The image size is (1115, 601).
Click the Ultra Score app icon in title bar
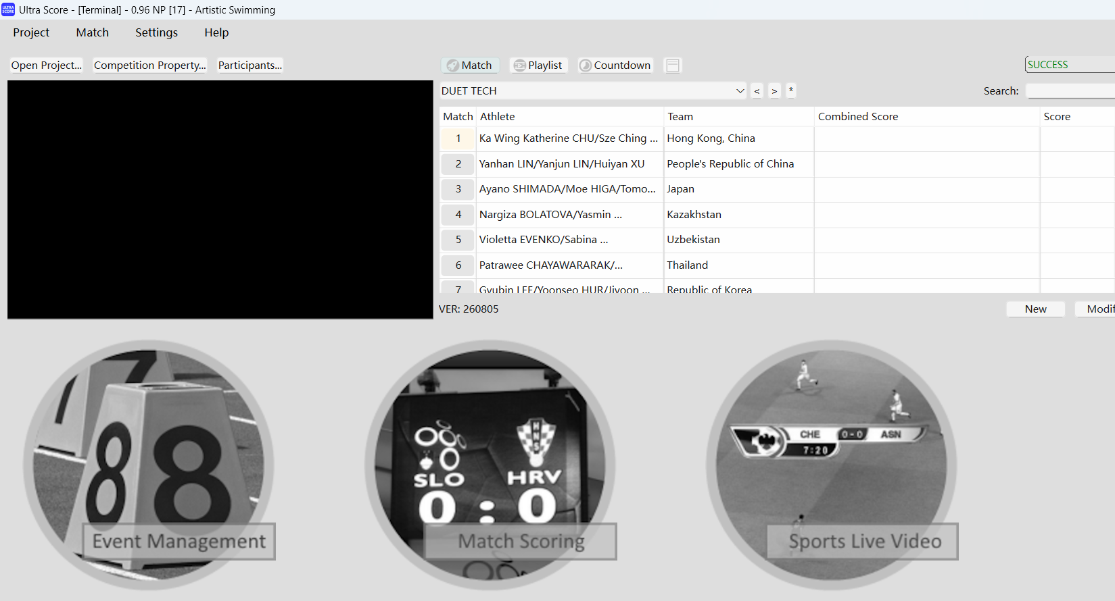pos(8,9)
